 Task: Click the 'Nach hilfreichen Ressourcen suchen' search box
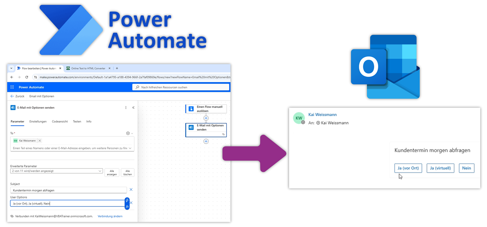(181, 87)
